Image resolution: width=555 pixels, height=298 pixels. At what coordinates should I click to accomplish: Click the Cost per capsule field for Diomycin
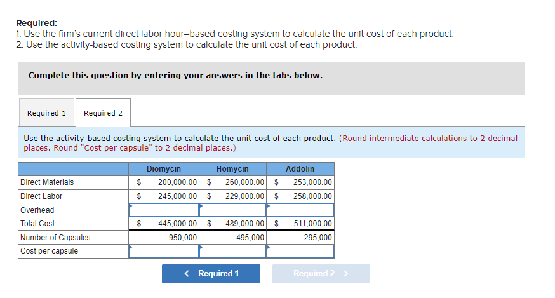tap(164, 251)
